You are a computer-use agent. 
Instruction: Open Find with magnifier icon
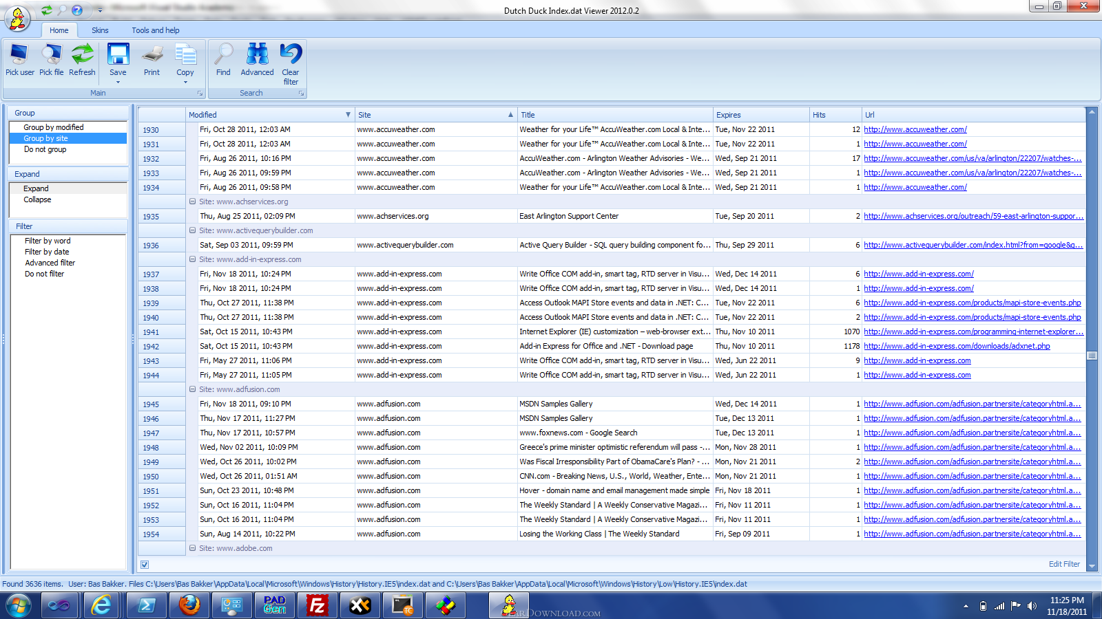[223, 54]
